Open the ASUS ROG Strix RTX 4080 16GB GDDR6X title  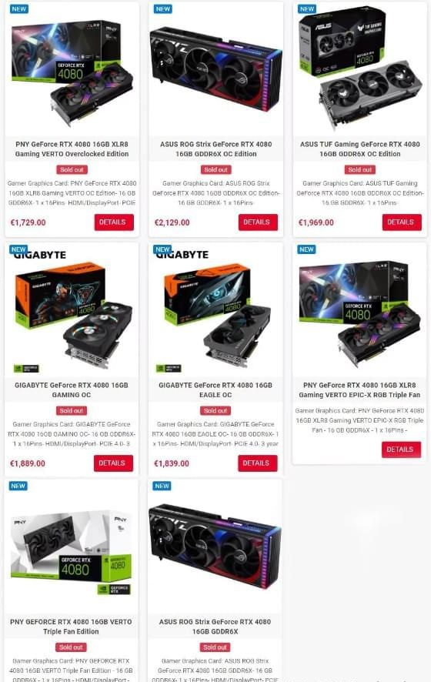[215, 627]
